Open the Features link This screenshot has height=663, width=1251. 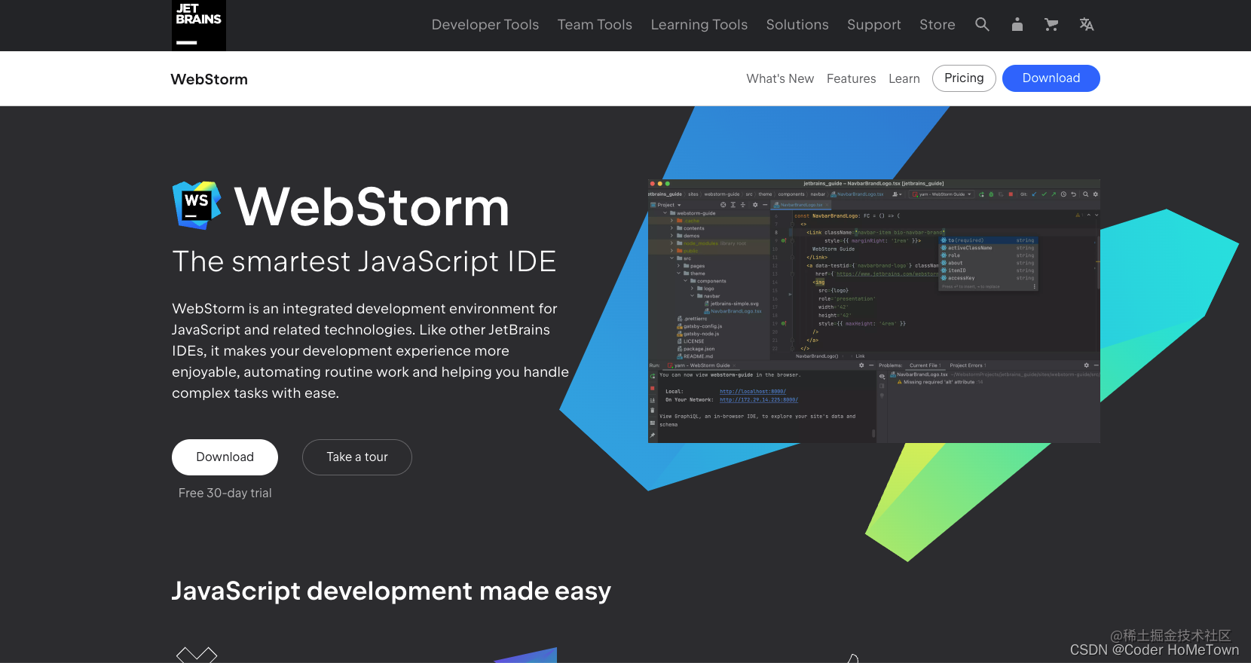click(852, 78)
